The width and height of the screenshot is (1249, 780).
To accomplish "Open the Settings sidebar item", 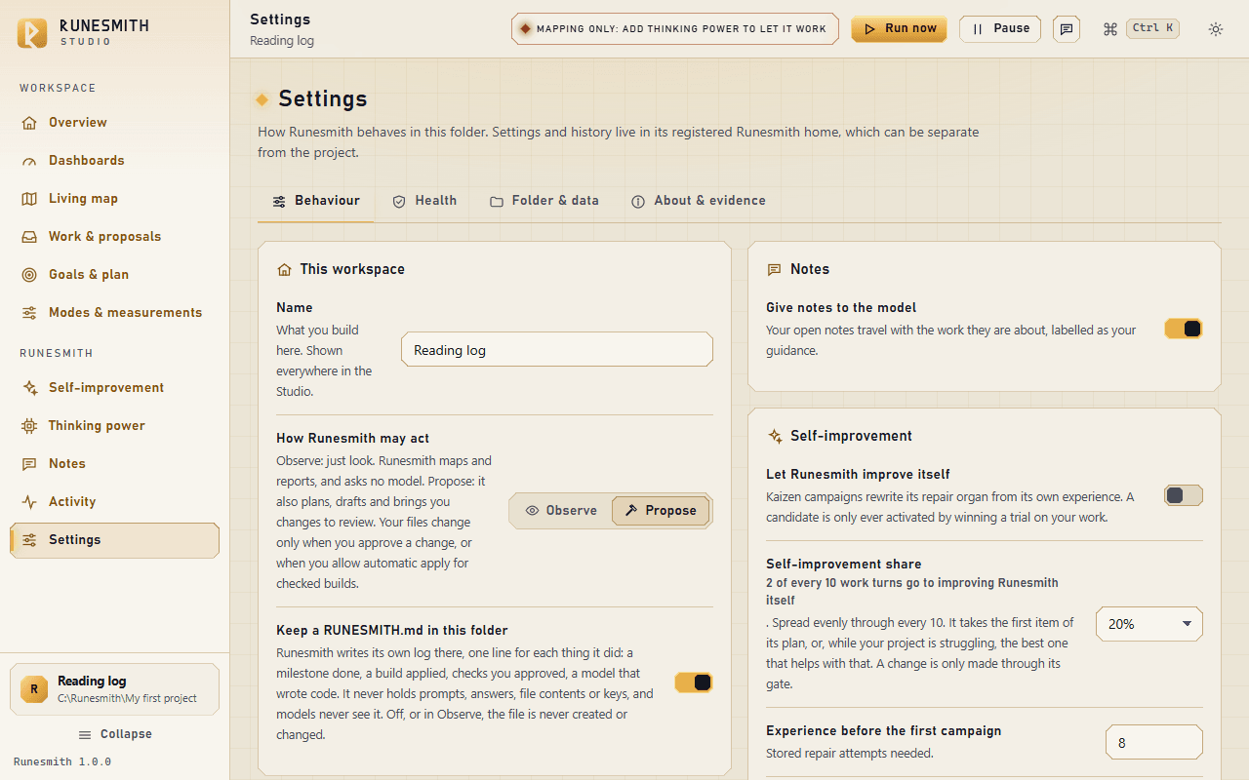I will pyautogui.click(x=114, y=540).
